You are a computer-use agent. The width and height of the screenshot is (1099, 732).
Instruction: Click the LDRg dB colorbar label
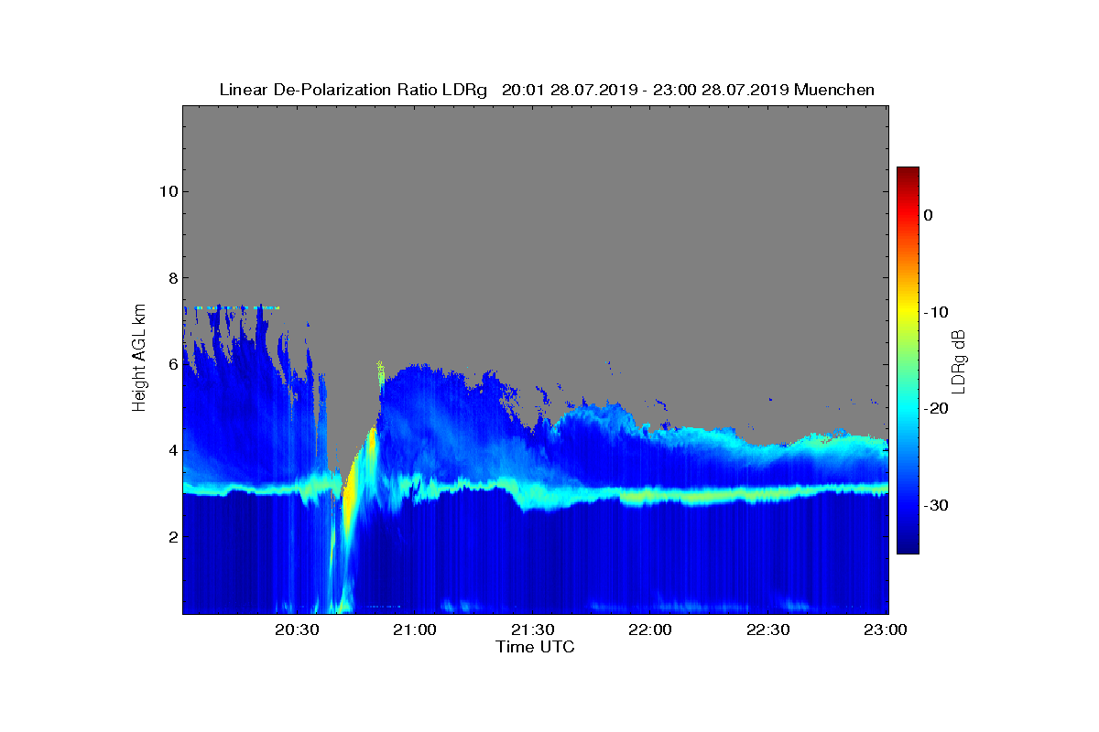(960, 361)
